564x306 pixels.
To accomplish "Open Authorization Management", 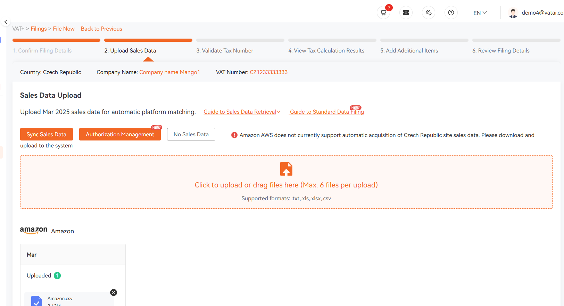I will click(120, 134).
